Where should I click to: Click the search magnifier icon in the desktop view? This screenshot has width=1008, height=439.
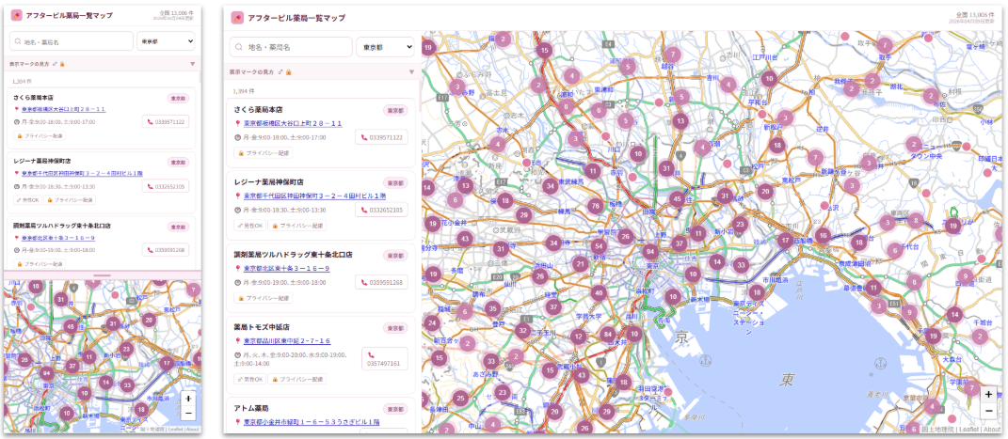(x=239, y=47)
